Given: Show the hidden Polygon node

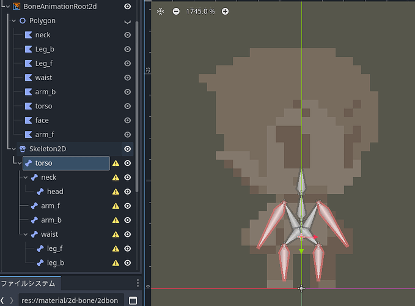Looking at the screenshot, I should click(127, 21).
